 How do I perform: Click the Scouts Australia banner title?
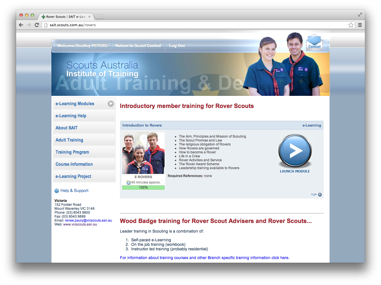pyautogui.click(x=102, y=65)
